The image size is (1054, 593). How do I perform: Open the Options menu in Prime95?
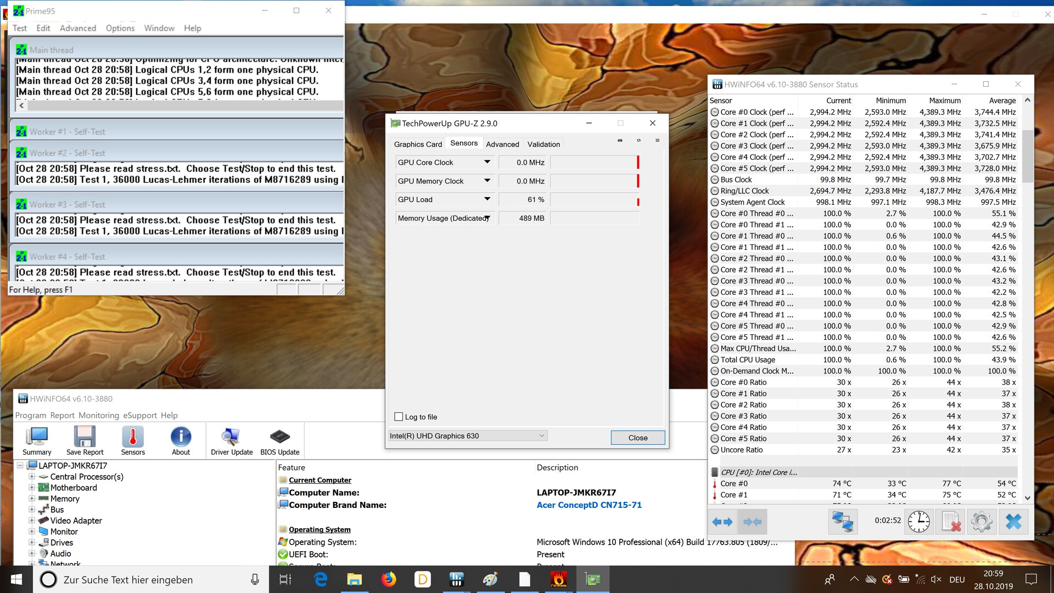pyautogui.click(x=120, y=28)
